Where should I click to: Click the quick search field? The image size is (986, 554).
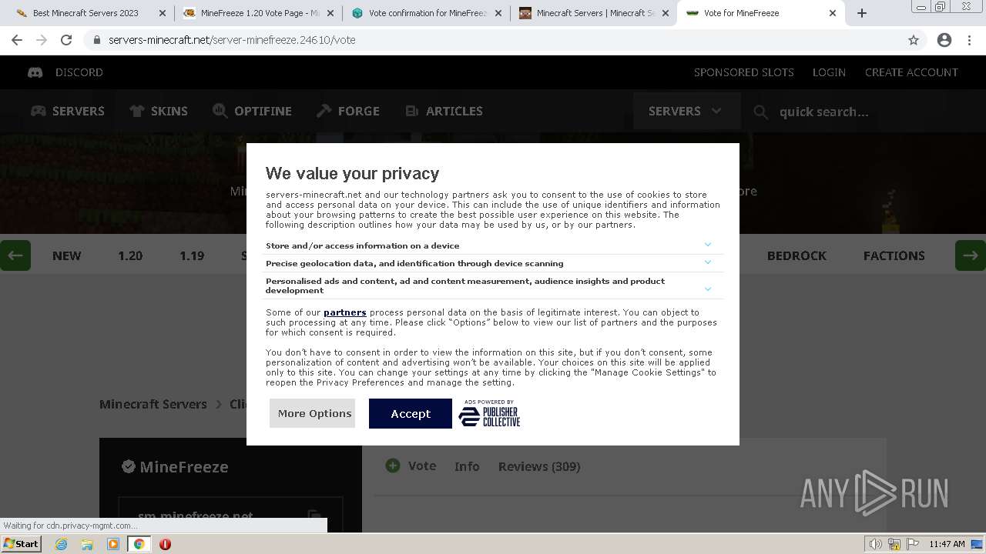pos(863,112)
